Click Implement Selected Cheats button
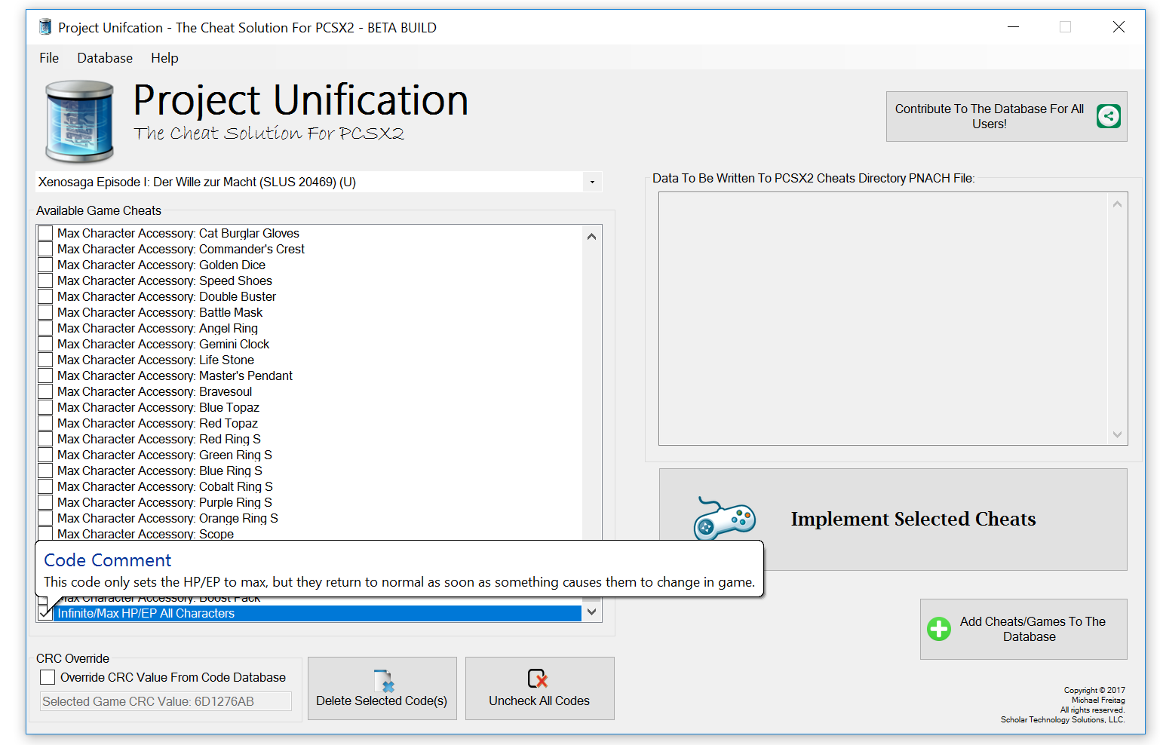Screen dimensions: 1160x745 point(893,520)
